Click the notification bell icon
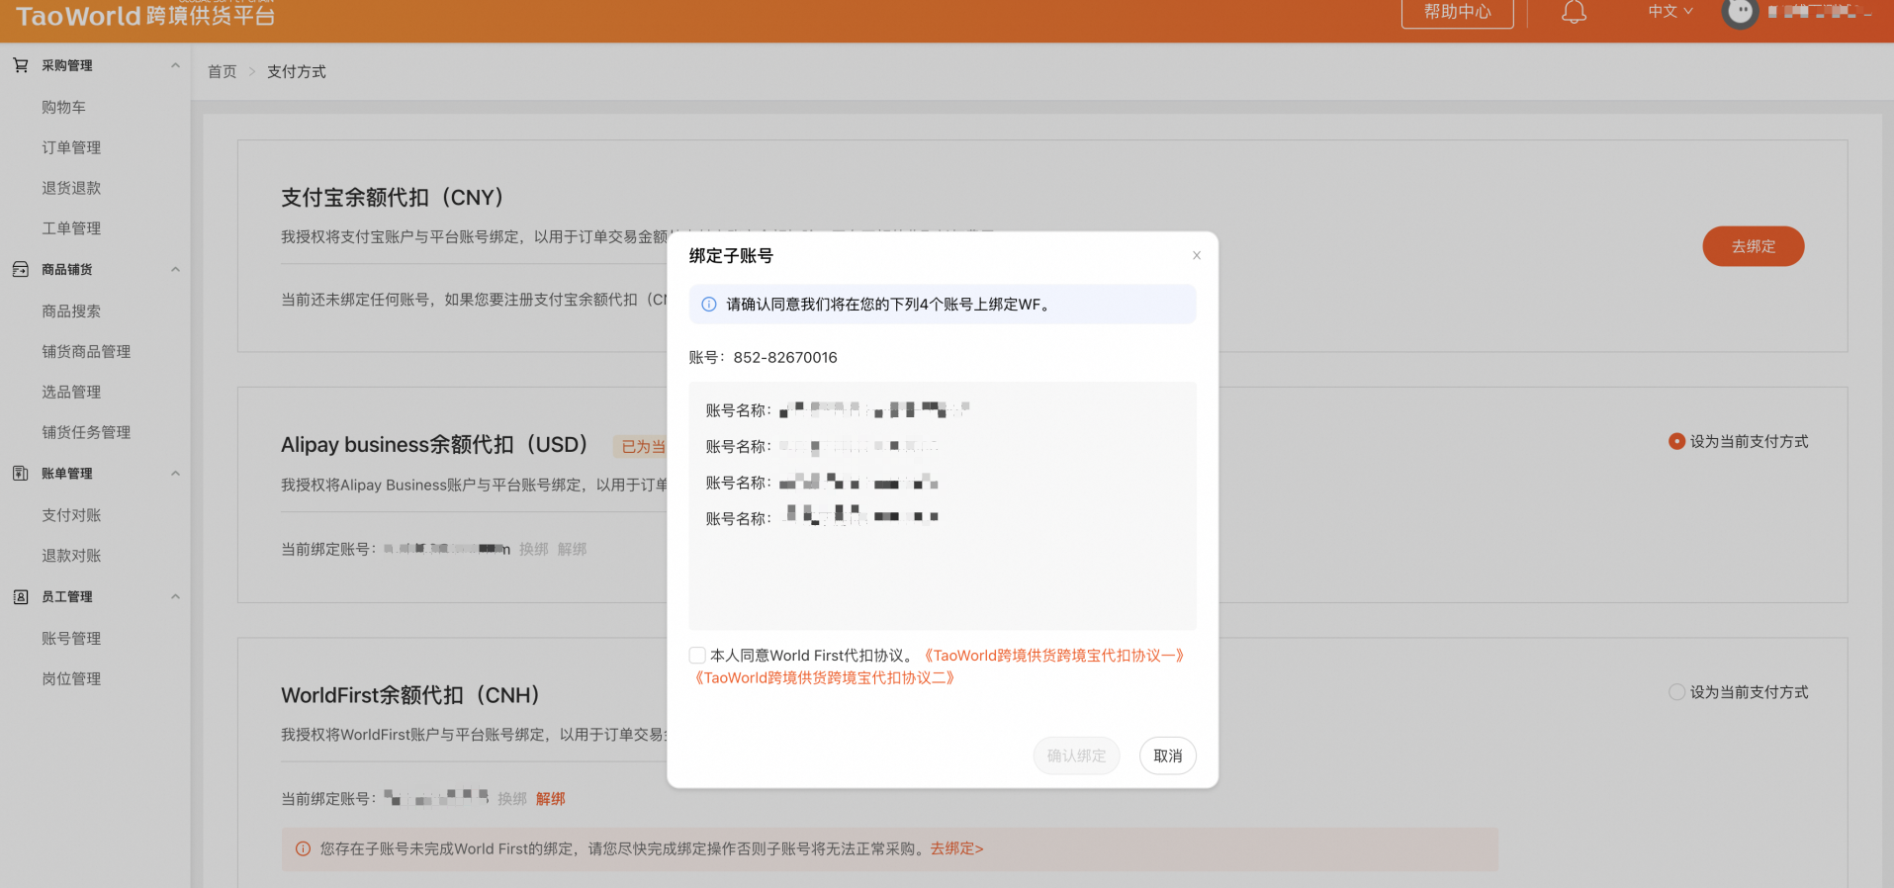1894x888 pixels. click(x=1574, y=12)
